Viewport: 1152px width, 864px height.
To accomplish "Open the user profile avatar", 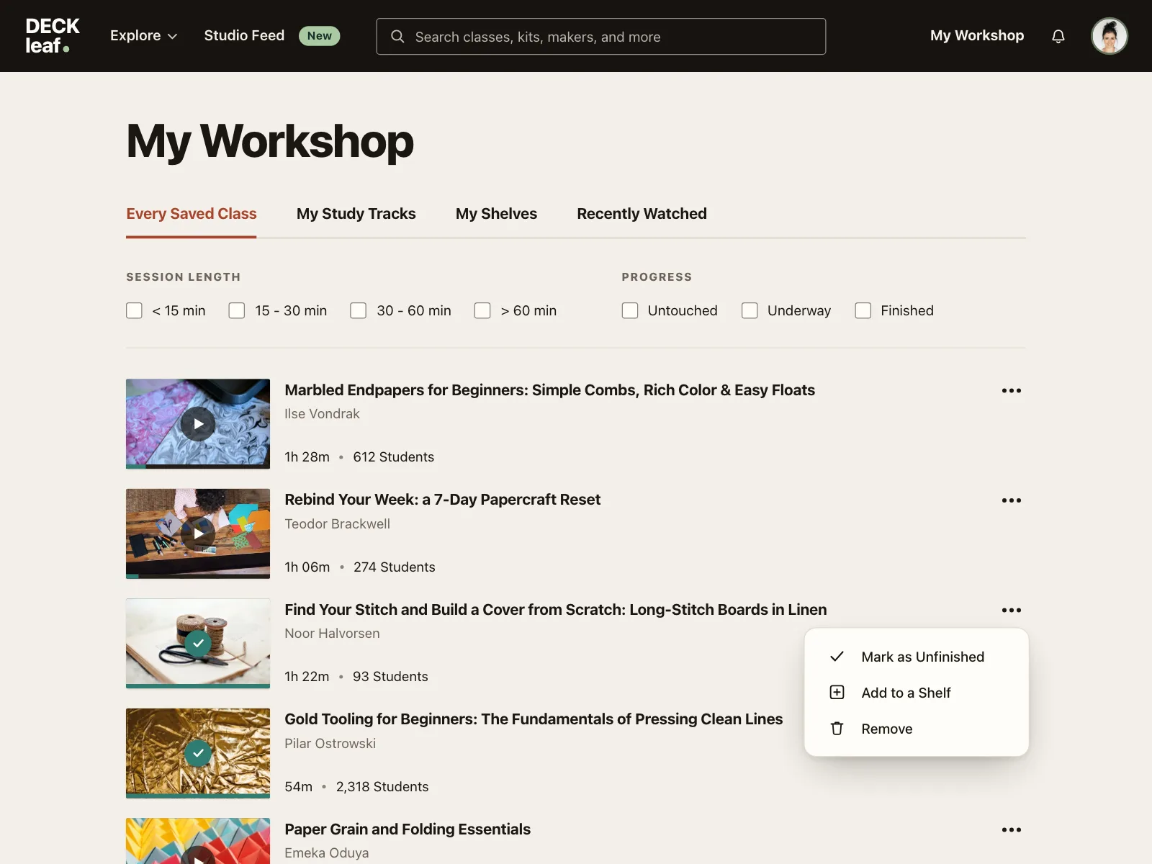I will (1110, 36).
